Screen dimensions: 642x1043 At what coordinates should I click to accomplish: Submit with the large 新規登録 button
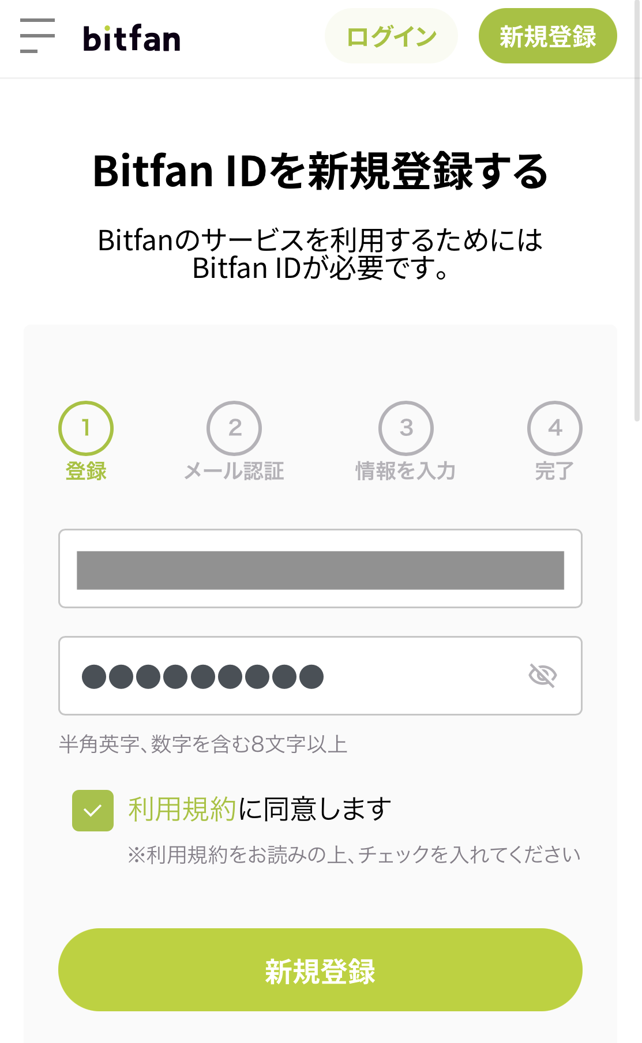[x=320, y=970]
